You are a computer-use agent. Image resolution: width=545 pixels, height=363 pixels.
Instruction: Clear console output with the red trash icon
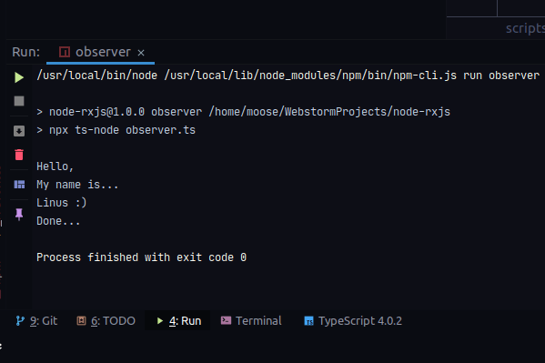19,155
